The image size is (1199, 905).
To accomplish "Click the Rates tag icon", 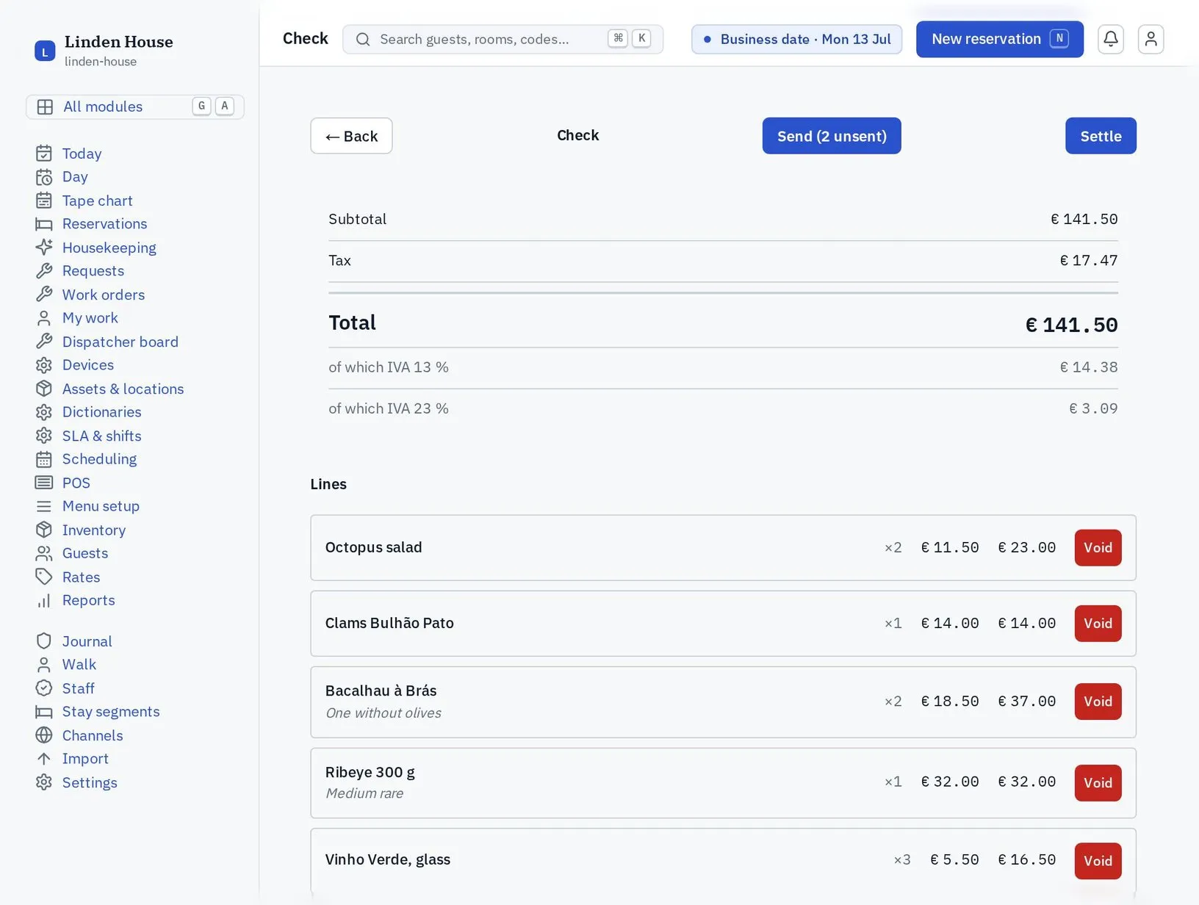I will point(44,577).
